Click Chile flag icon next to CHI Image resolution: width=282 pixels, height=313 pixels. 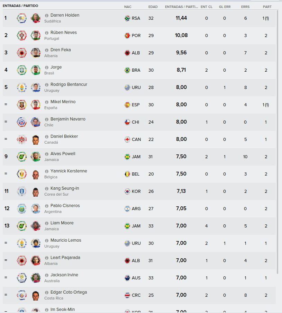[x=127, y=122]
